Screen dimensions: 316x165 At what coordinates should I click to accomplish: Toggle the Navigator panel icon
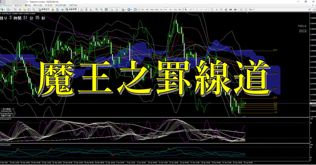[24, 9]
